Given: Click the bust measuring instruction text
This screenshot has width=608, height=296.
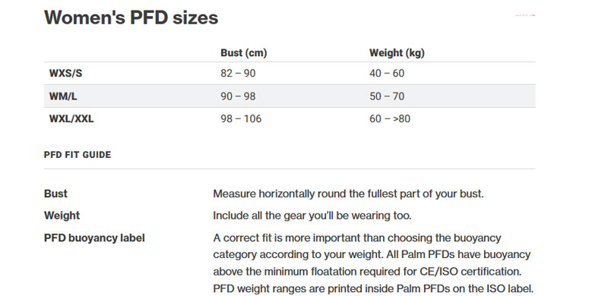Looking at the screenshot, I should (348, 194).
